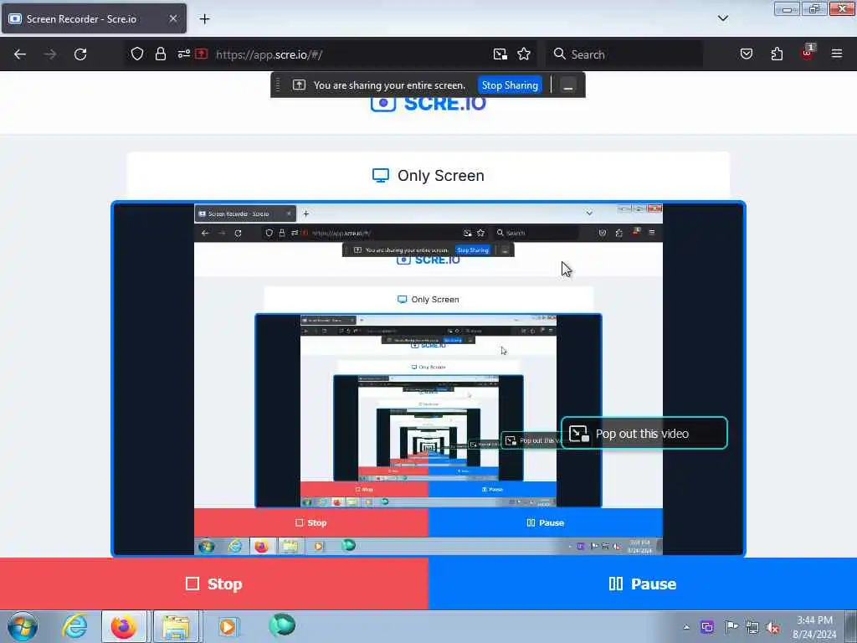Click the red uBlock extension icon
This screenshot has width=857, height=643.
pos(808,53)
